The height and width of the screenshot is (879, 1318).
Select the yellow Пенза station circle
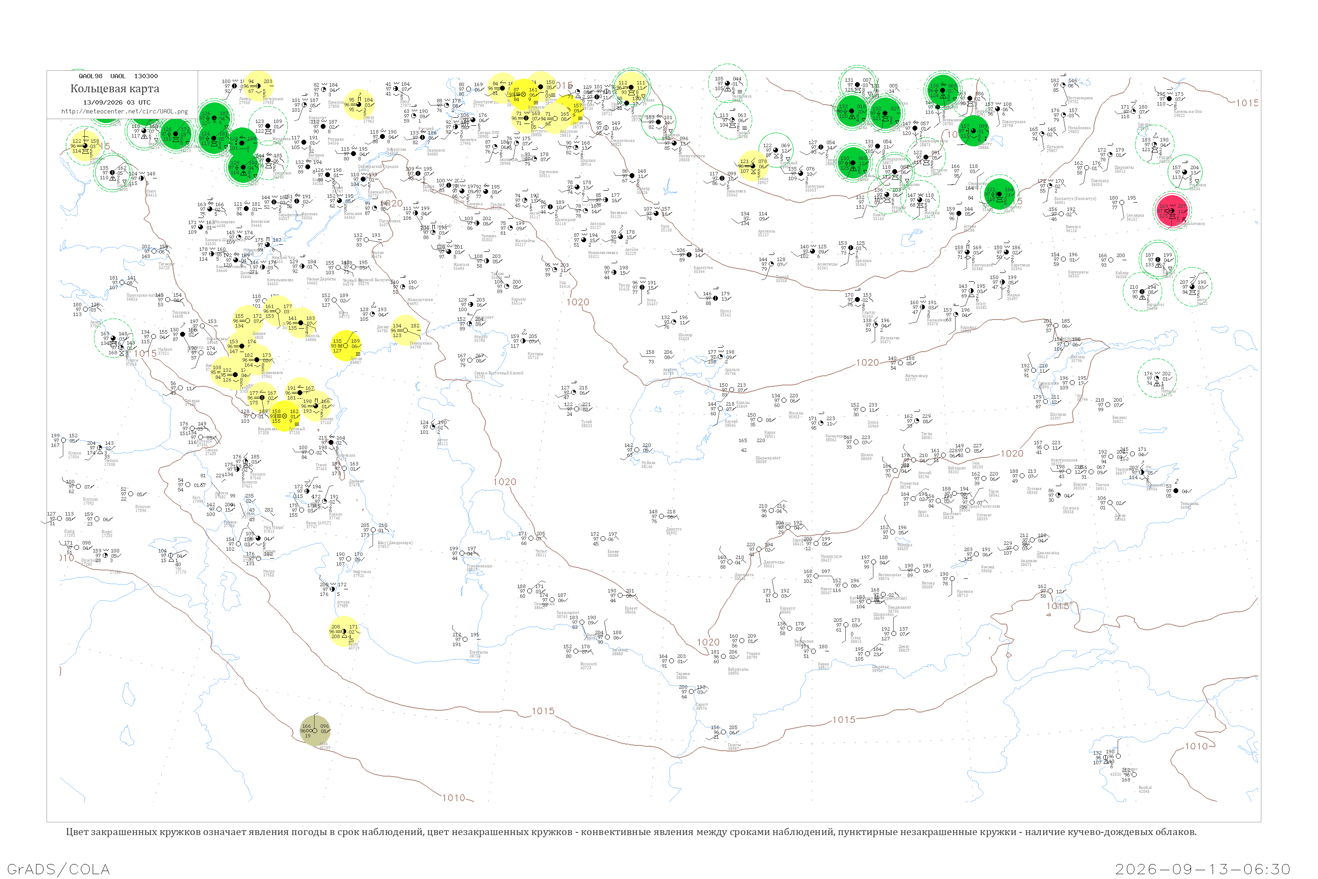pos(359,105)
